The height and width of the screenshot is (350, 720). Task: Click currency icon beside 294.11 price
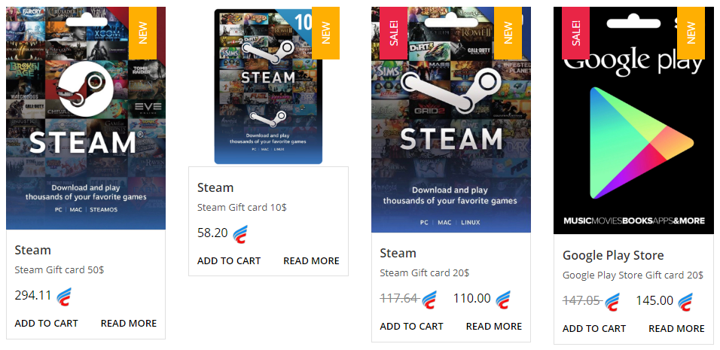[64, 297]
